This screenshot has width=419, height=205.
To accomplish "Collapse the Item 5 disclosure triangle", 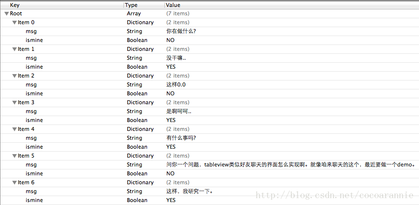I will (14, 156).
